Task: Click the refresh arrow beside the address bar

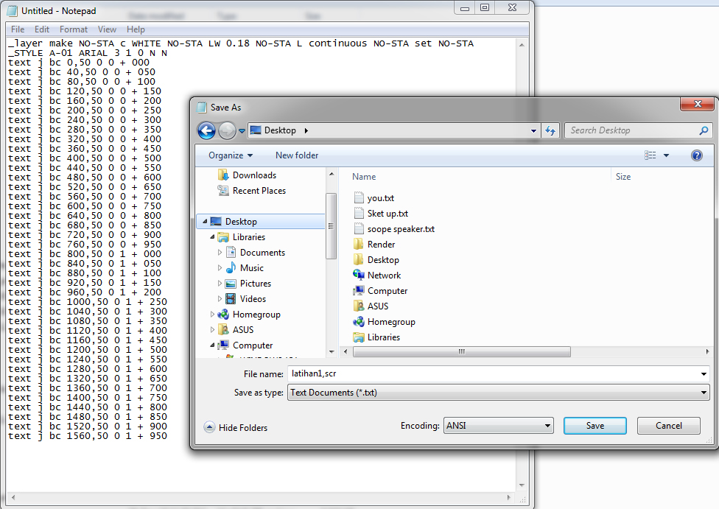Action: pyautogui.click(x=550, y=130)
